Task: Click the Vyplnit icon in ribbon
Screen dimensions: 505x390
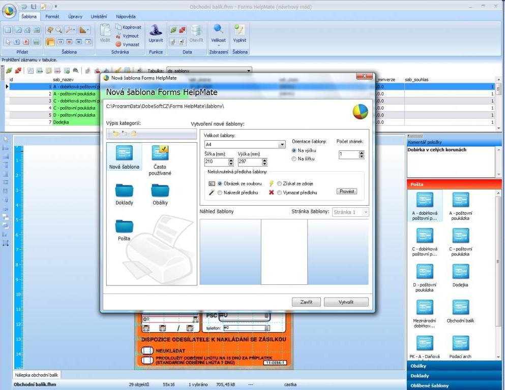Action: click(x=240, y=30)
